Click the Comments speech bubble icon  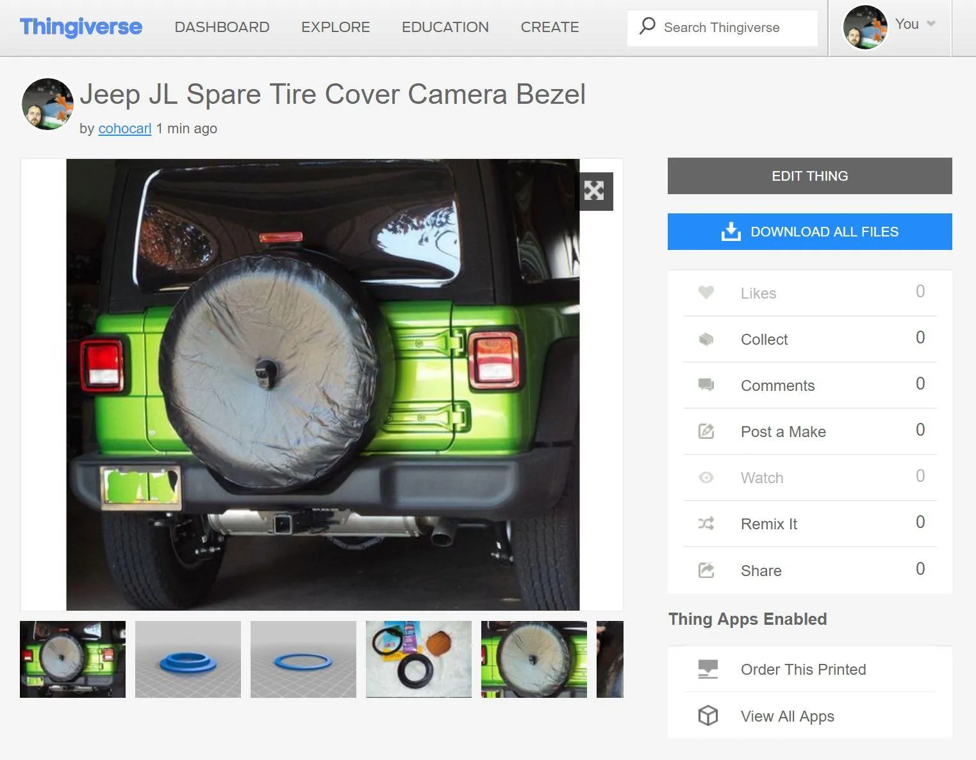point(706,385)
